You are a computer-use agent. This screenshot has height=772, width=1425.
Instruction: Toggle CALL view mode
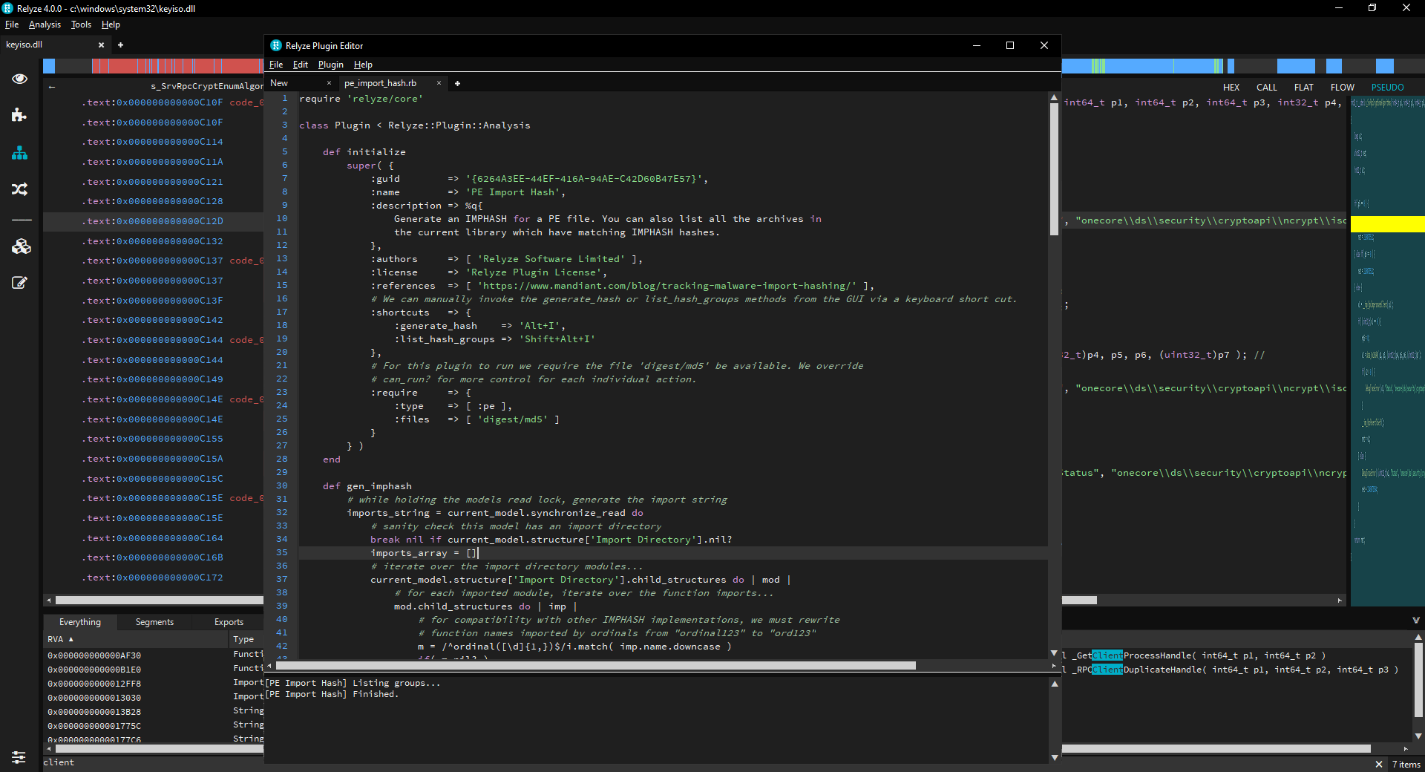point(1267,87)
